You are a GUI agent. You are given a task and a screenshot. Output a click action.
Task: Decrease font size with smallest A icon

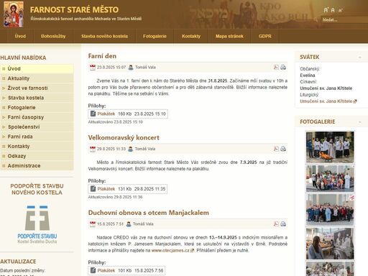[x=340, y=10]
